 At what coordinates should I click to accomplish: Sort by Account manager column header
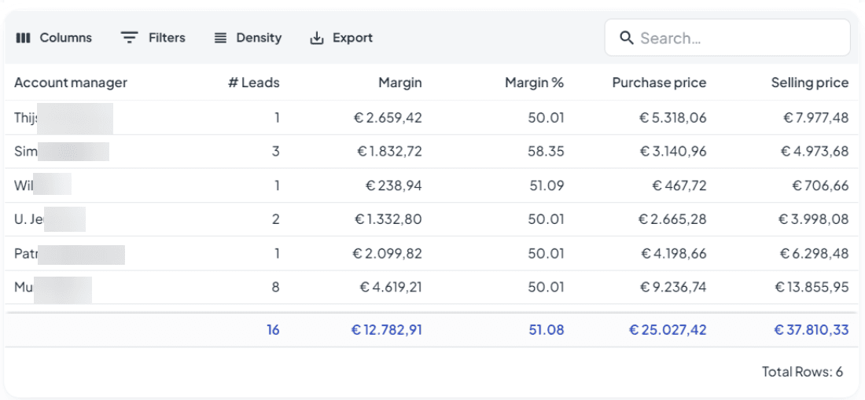71,83
